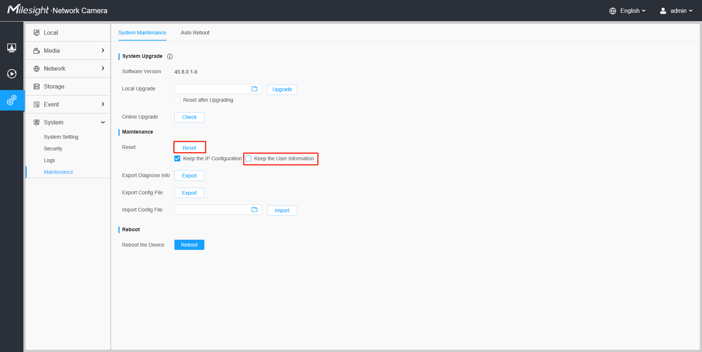Click the System Upgrade info icon
The width and height of the screenshot is (702, 352).
[x=170, y=56]
